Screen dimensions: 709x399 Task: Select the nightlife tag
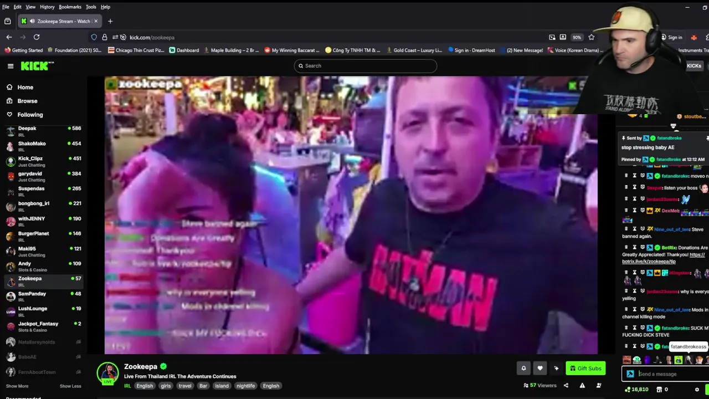point(245,386)
